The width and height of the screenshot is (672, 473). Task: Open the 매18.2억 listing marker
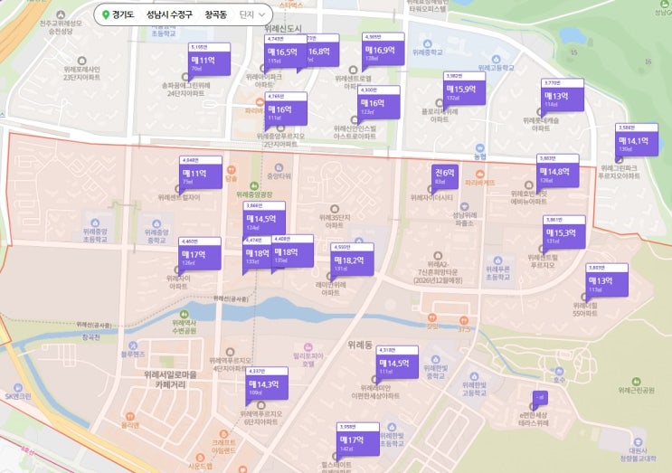(352, 260)
